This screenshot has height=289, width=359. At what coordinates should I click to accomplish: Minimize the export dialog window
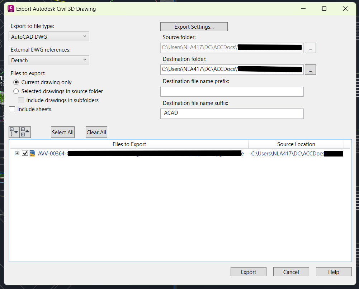tap(303, 9)
